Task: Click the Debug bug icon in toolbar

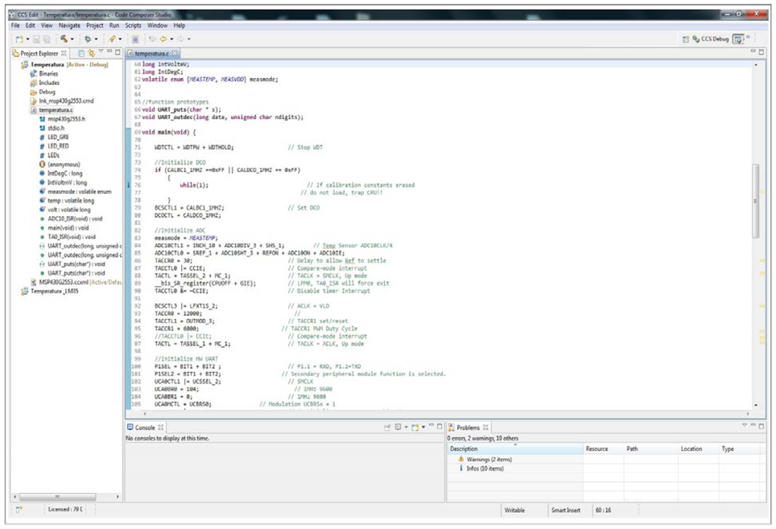Action: 88,38
